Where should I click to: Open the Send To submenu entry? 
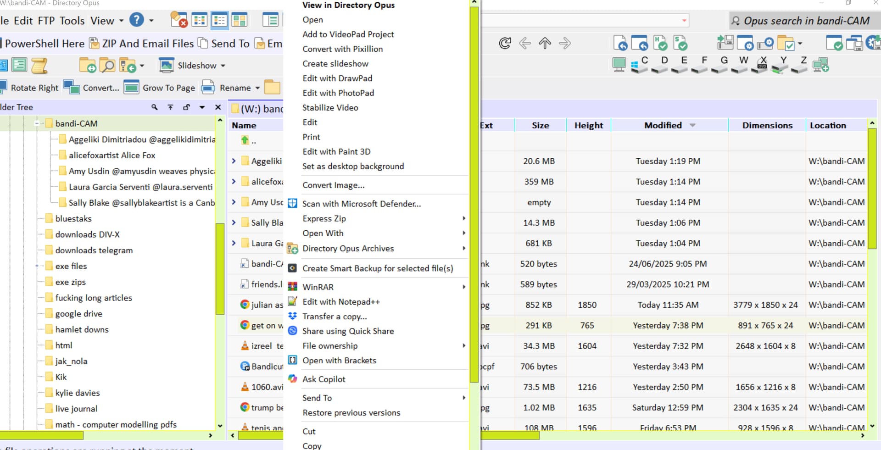tap(376, 398)
